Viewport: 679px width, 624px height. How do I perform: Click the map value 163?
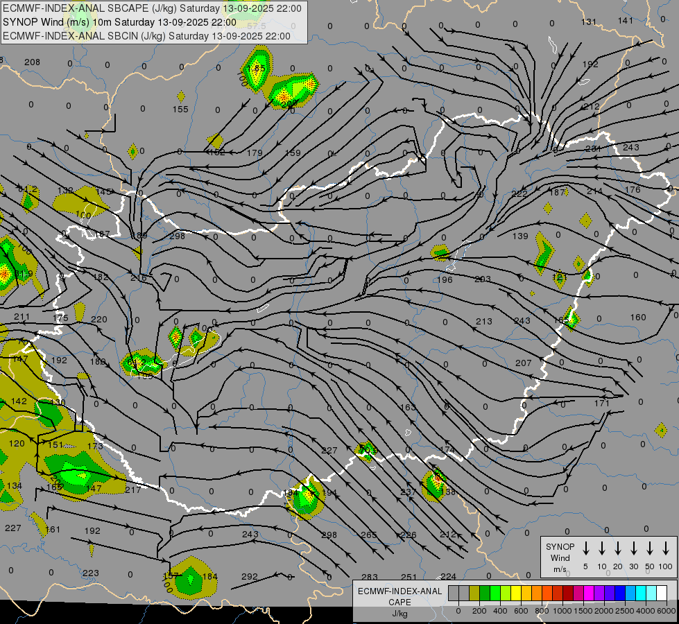click(408, 407)
